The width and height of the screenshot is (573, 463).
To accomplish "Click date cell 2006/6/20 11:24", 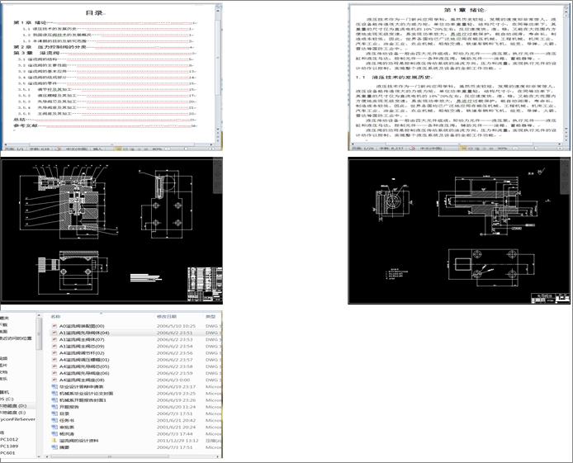I will tap(176, 407).
